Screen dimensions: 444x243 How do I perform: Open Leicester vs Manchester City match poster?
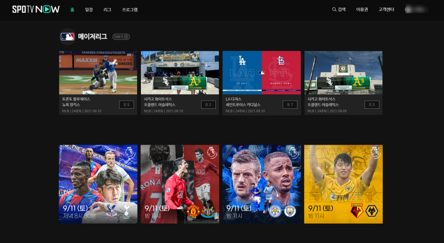tap(262, 184)
